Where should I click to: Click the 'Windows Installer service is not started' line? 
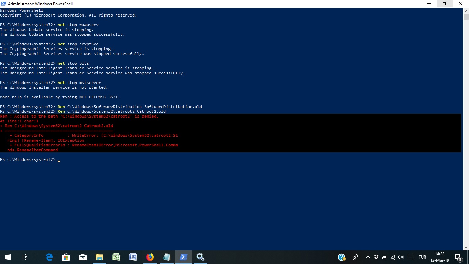[x=54, y=87]
